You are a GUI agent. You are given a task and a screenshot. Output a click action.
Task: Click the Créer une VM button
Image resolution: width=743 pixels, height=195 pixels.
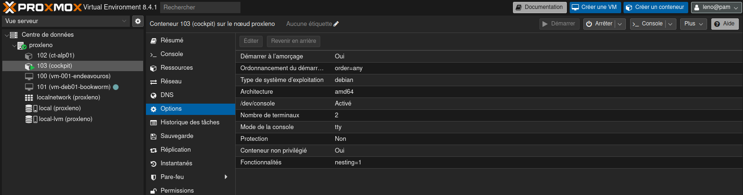point(594,8)
